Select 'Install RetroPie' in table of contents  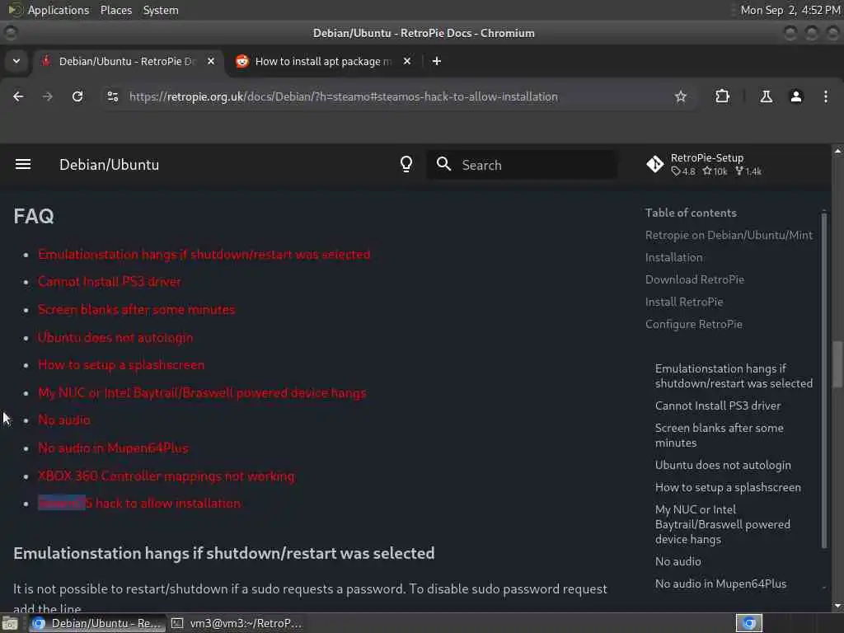[x=683, y=302]
